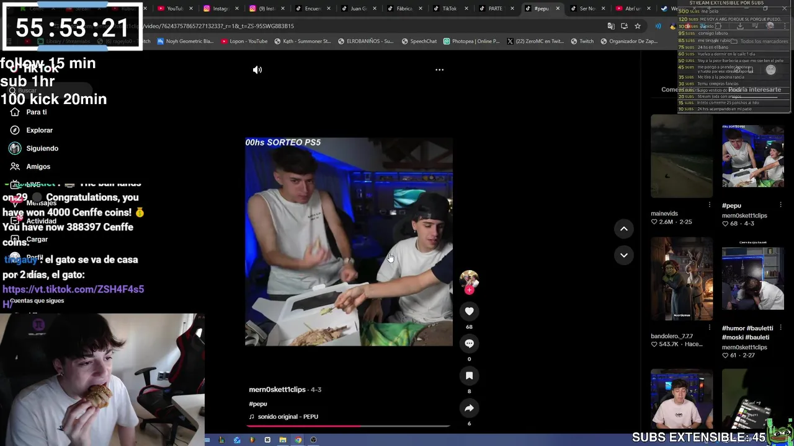
Task: Open Organizador De Zap bookmark
Action: coord(629,42)
